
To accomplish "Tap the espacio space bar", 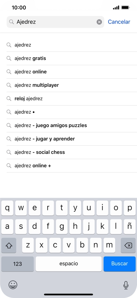I will click(69, 264).
